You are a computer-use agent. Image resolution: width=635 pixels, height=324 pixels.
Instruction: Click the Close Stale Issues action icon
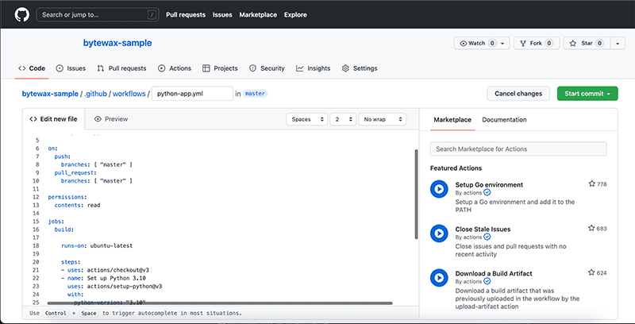coord(437,233)
